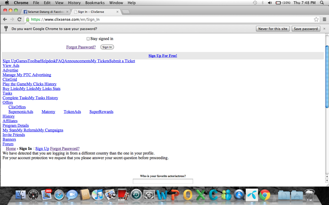The height and width of the screenshot is (205, 329).
Task: Open the Matomy offers link
Action: 49,112
